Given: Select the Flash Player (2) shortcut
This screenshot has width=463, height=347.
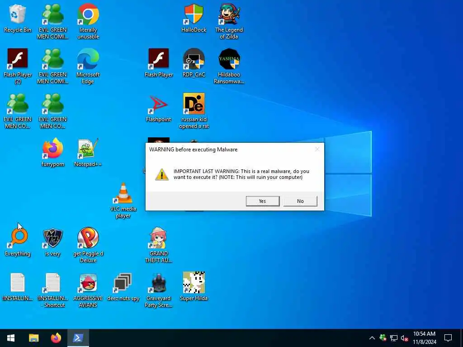Looking at the screenshot, I should coord(18,66).
